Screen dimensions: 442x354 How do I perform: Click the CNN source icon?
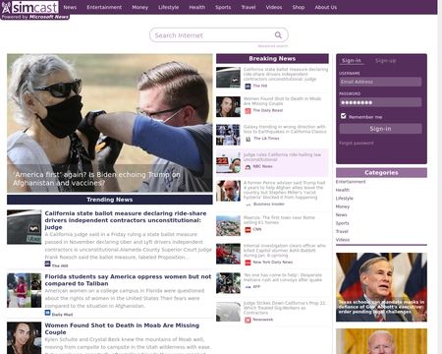tap(248, 229)
